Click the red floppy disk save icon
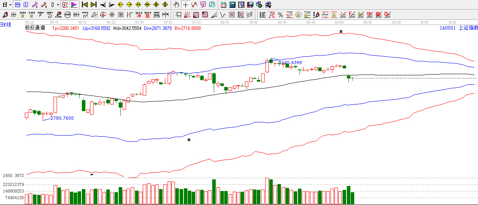The image size is (478, 205). [250, 5]
